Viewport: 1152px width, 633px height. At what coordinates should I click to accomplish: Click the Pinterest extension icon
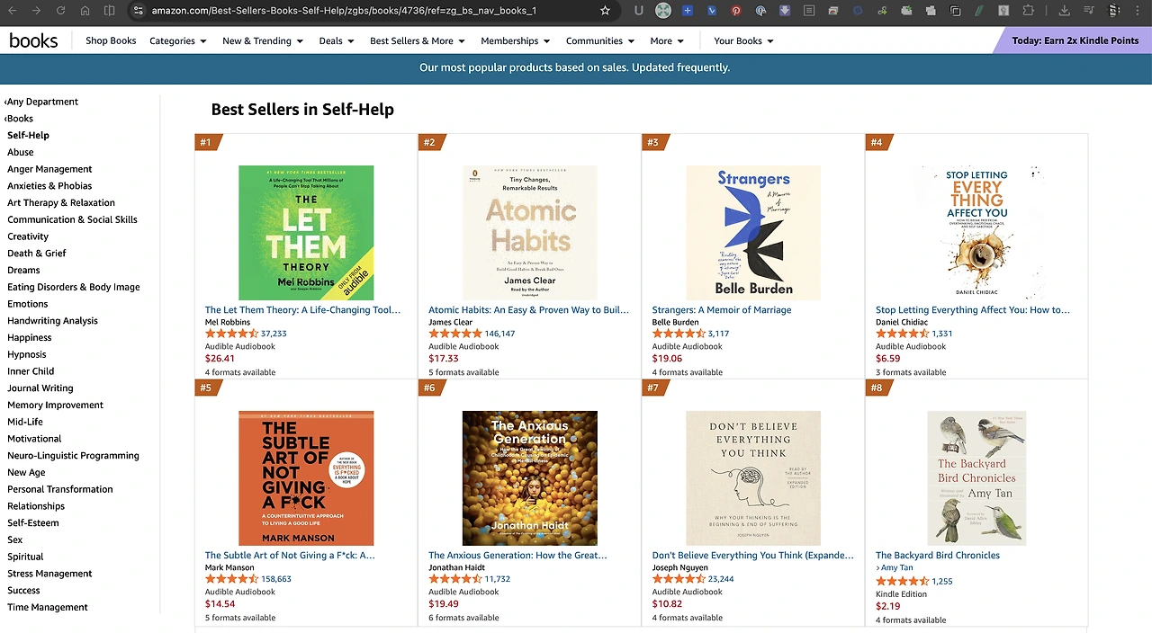[x=736, y=10]
